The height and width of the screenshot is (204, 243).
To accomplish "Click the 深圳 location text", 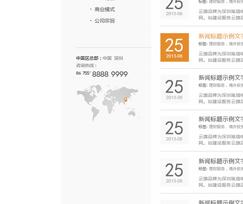I will click(118, 58).
